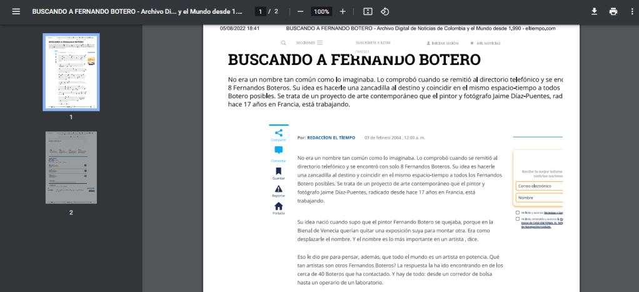Click the Comentar speech bubble icon
The height and width of the screenshot is (292, 639).
pos(278,151)
